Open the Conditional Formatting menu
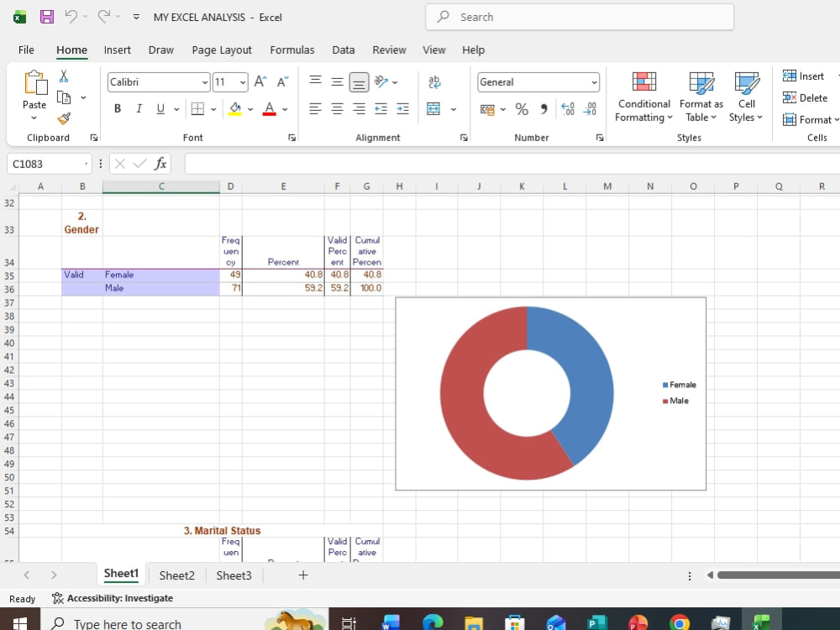The image size is (840, 630). click(643, 97)
